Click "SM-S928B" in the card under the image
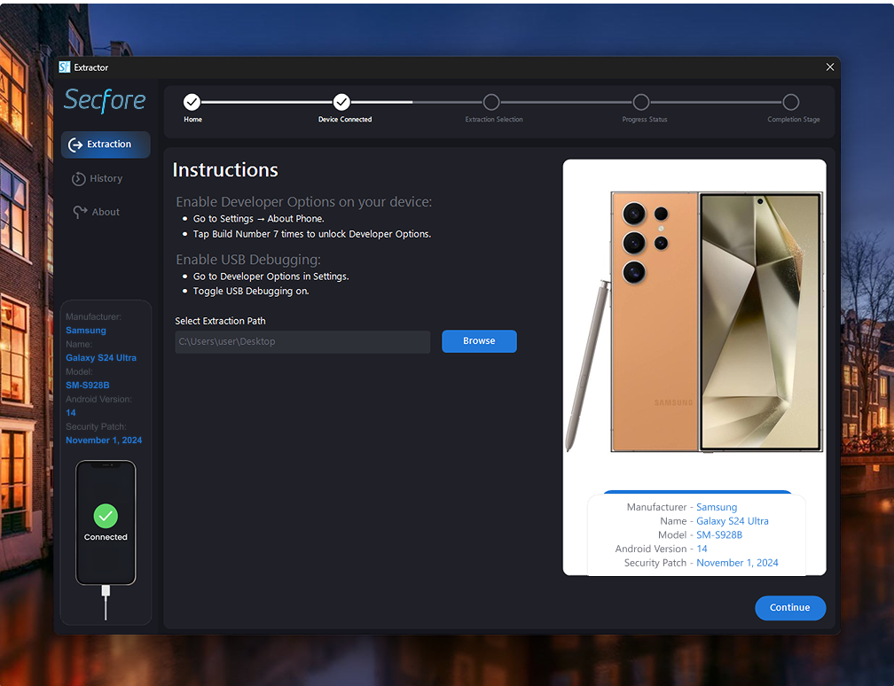 tap(719, 535)
